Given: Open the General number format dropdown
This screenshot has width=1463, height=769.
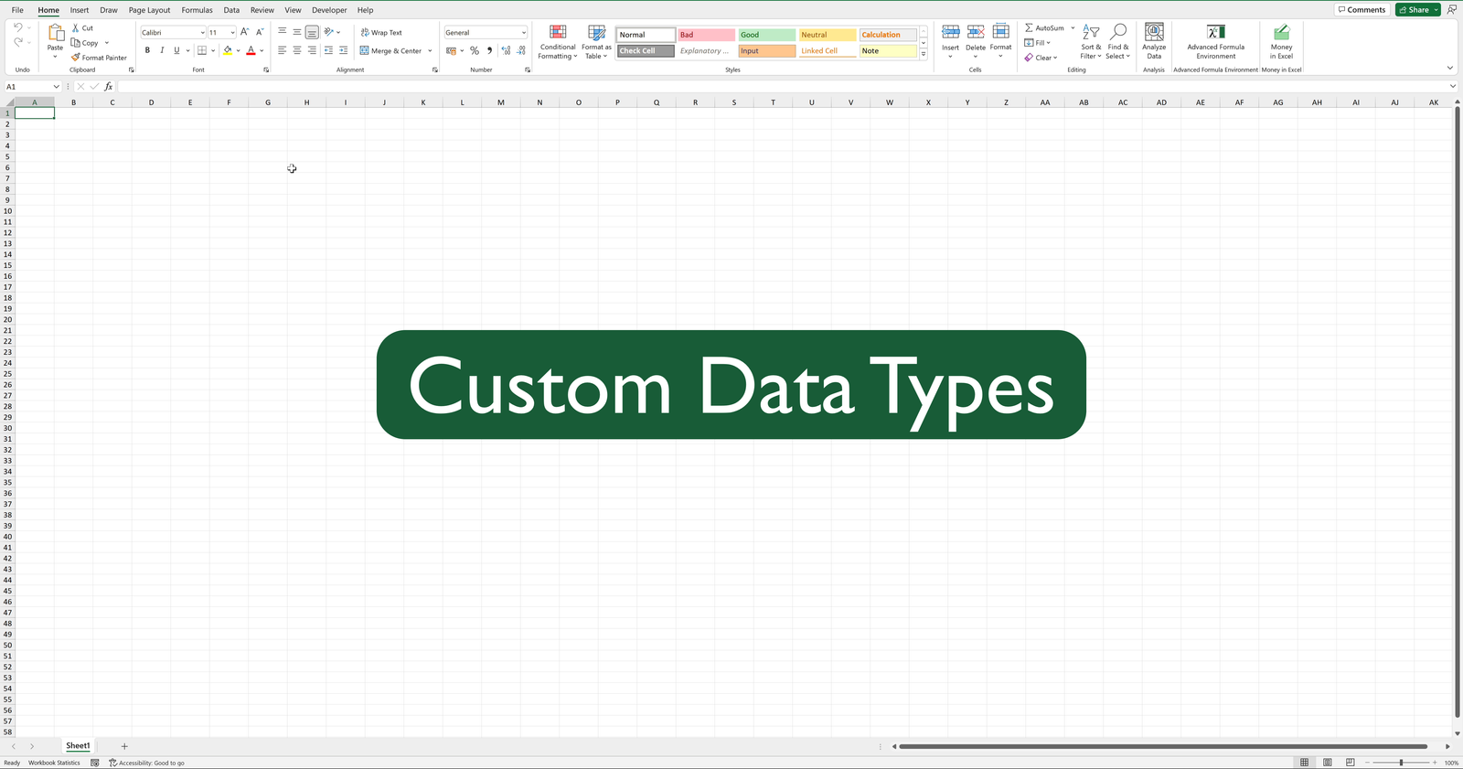Looking at the screenshot, I should tap(523, 33).
